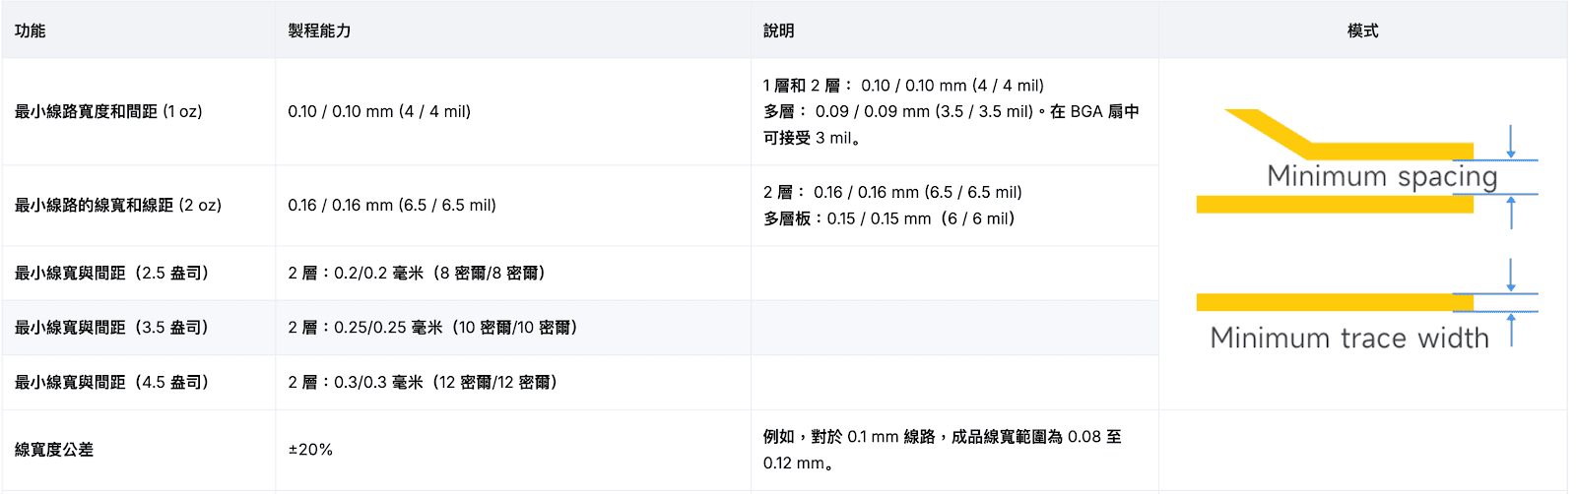Viewport: 1576px width, 494px height.
Task: Click the ±20% tolerance value
Action: [310, 449]
